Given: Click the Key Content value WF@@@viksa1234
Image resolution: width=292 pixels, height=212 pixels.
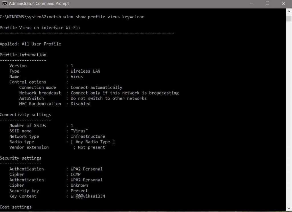Looking at the screenshot, I should coord(88,196).
